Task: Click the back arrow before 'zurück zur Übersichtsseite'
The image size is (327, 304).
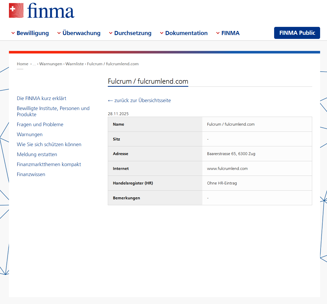Action: click(110, 101)
